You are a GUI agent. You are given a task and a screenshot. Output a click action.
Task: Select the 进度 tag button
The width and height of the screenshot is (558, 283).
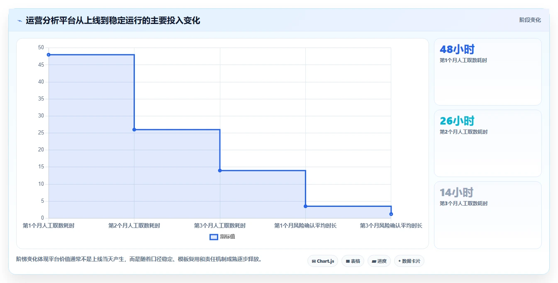click(379, 261)
